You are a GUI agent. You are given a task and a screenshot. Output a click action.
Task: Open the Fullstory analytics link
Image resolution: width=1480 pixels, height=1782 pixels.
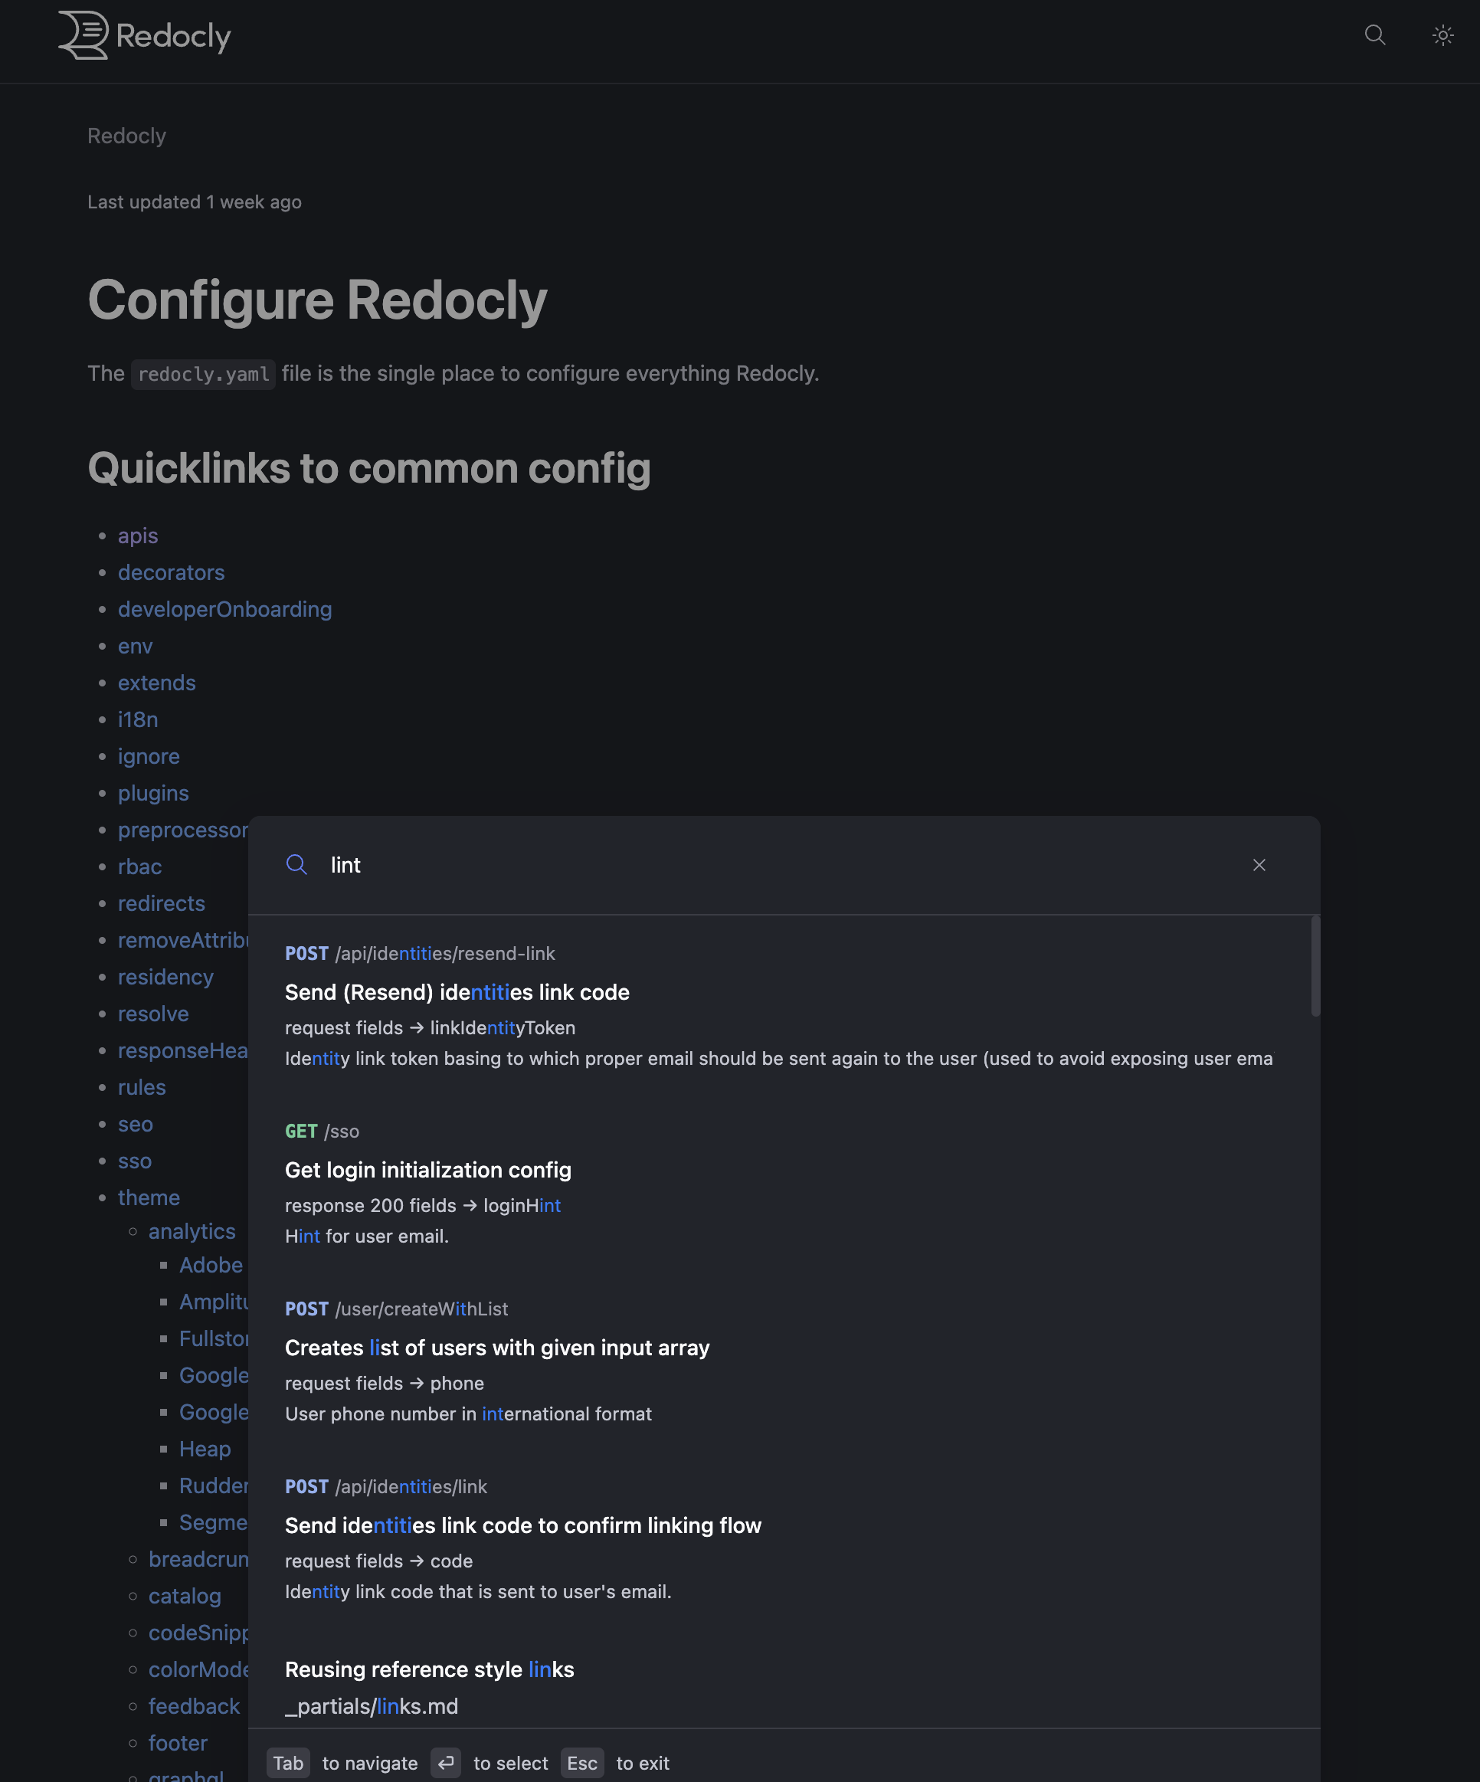click(213, 1338)
